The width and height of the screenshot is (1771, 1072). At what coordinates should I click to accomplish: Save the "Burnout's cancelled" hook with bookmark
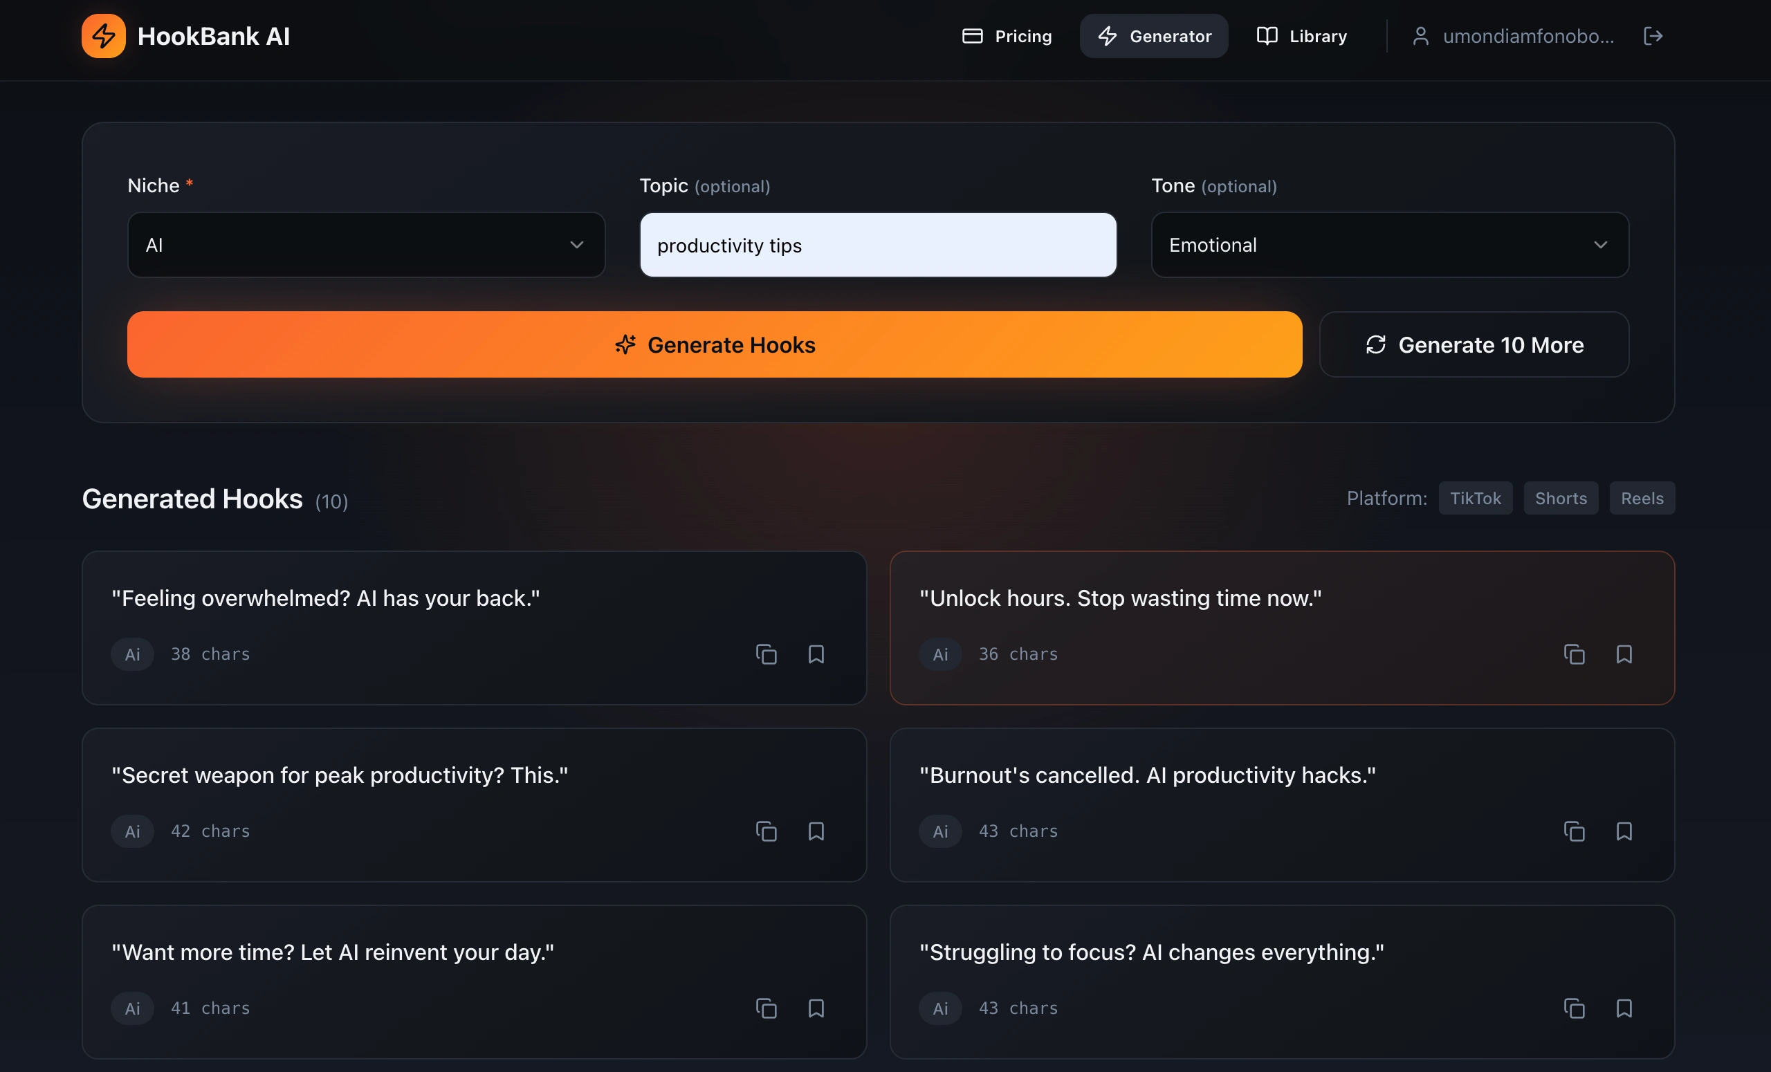[1624, 831]
